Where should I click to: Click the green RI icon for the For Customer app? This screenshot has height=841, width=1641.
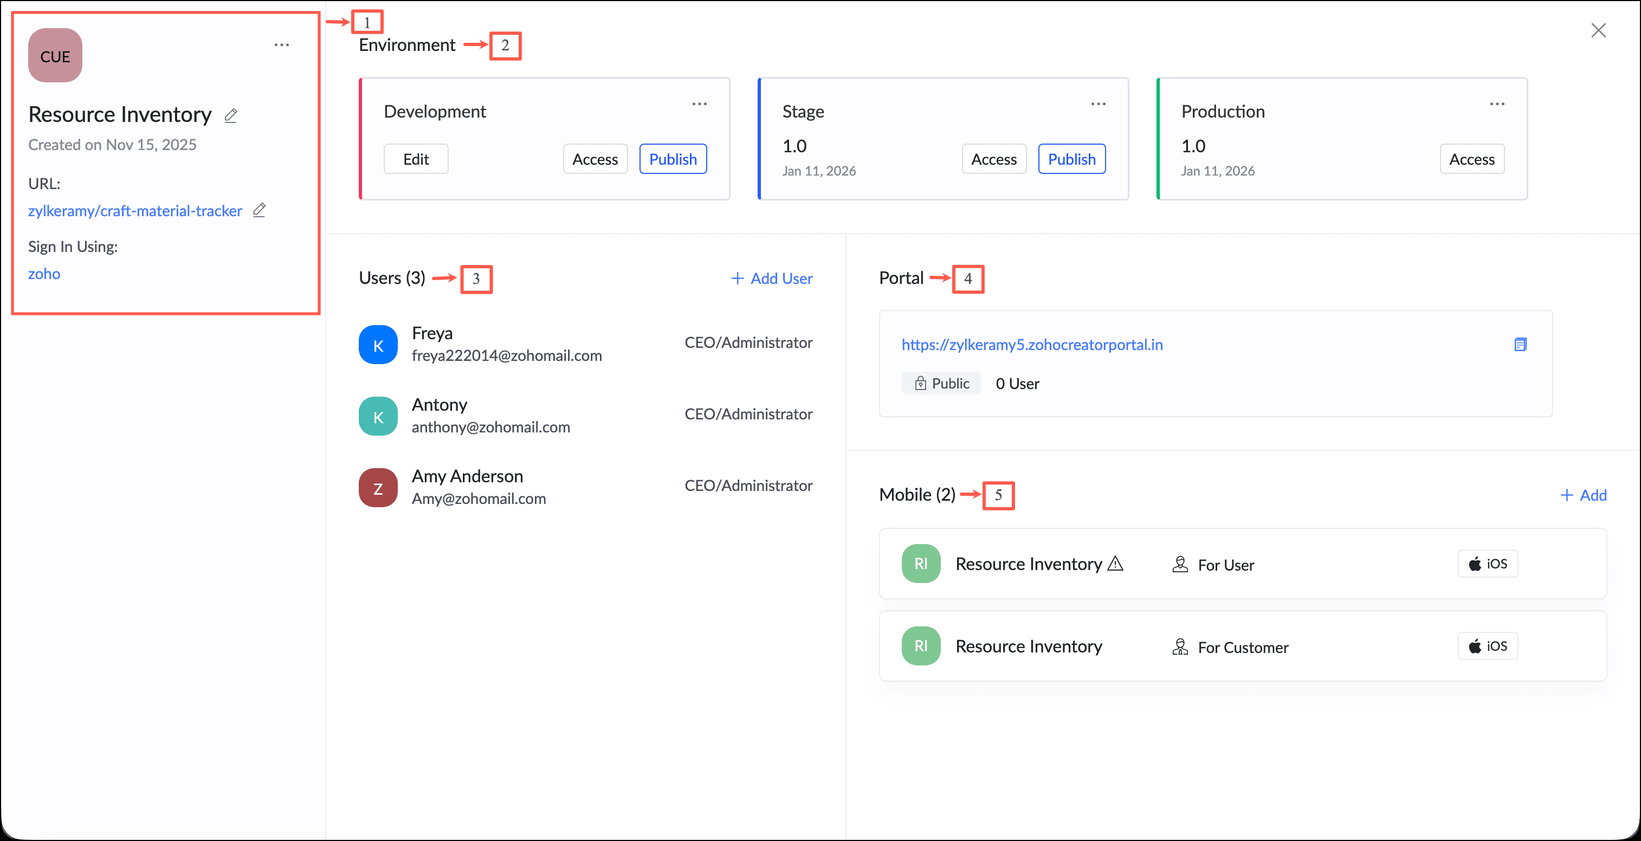[x=921, y=646]
